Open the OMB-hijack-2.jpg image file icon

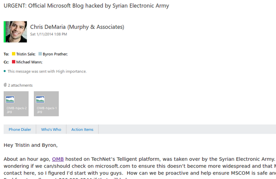click(x=10, y=99)
